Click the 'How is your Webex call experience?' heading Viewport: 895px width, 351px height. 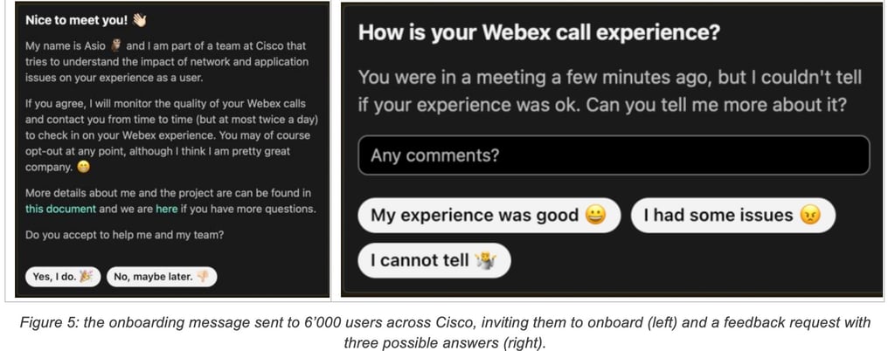[539, 33]
